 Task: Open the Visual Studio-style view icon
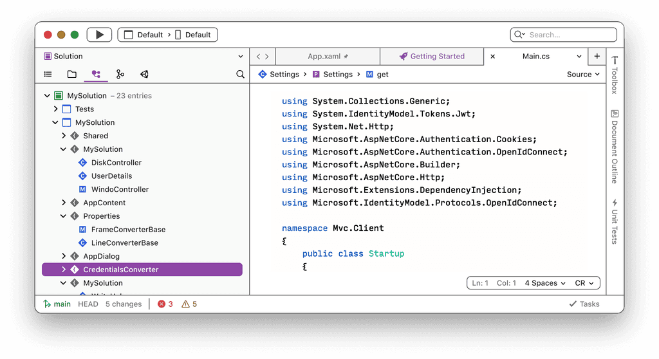pyautogui.click(x=144, y=75)
